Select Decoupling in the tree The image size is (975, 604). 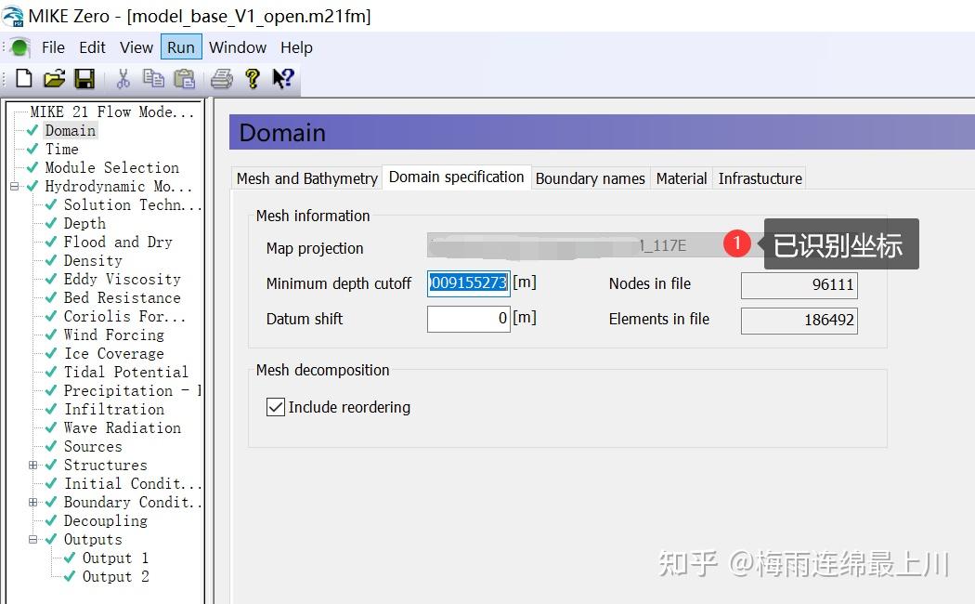105,520
